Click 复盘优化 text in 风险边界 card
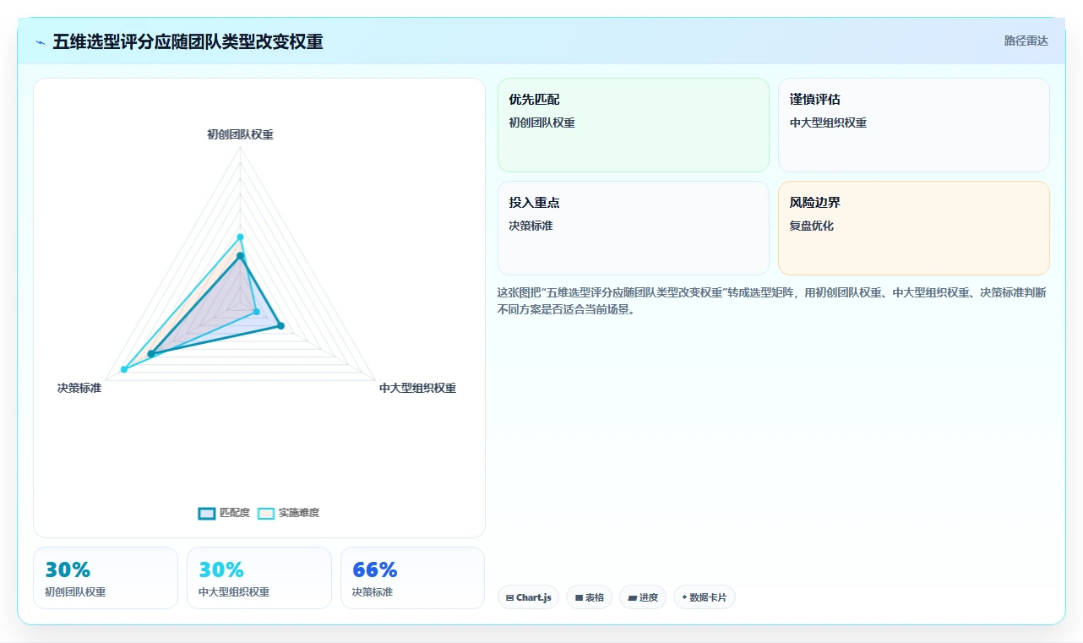Screen dimensions: 1083x643 click(812, 226)
